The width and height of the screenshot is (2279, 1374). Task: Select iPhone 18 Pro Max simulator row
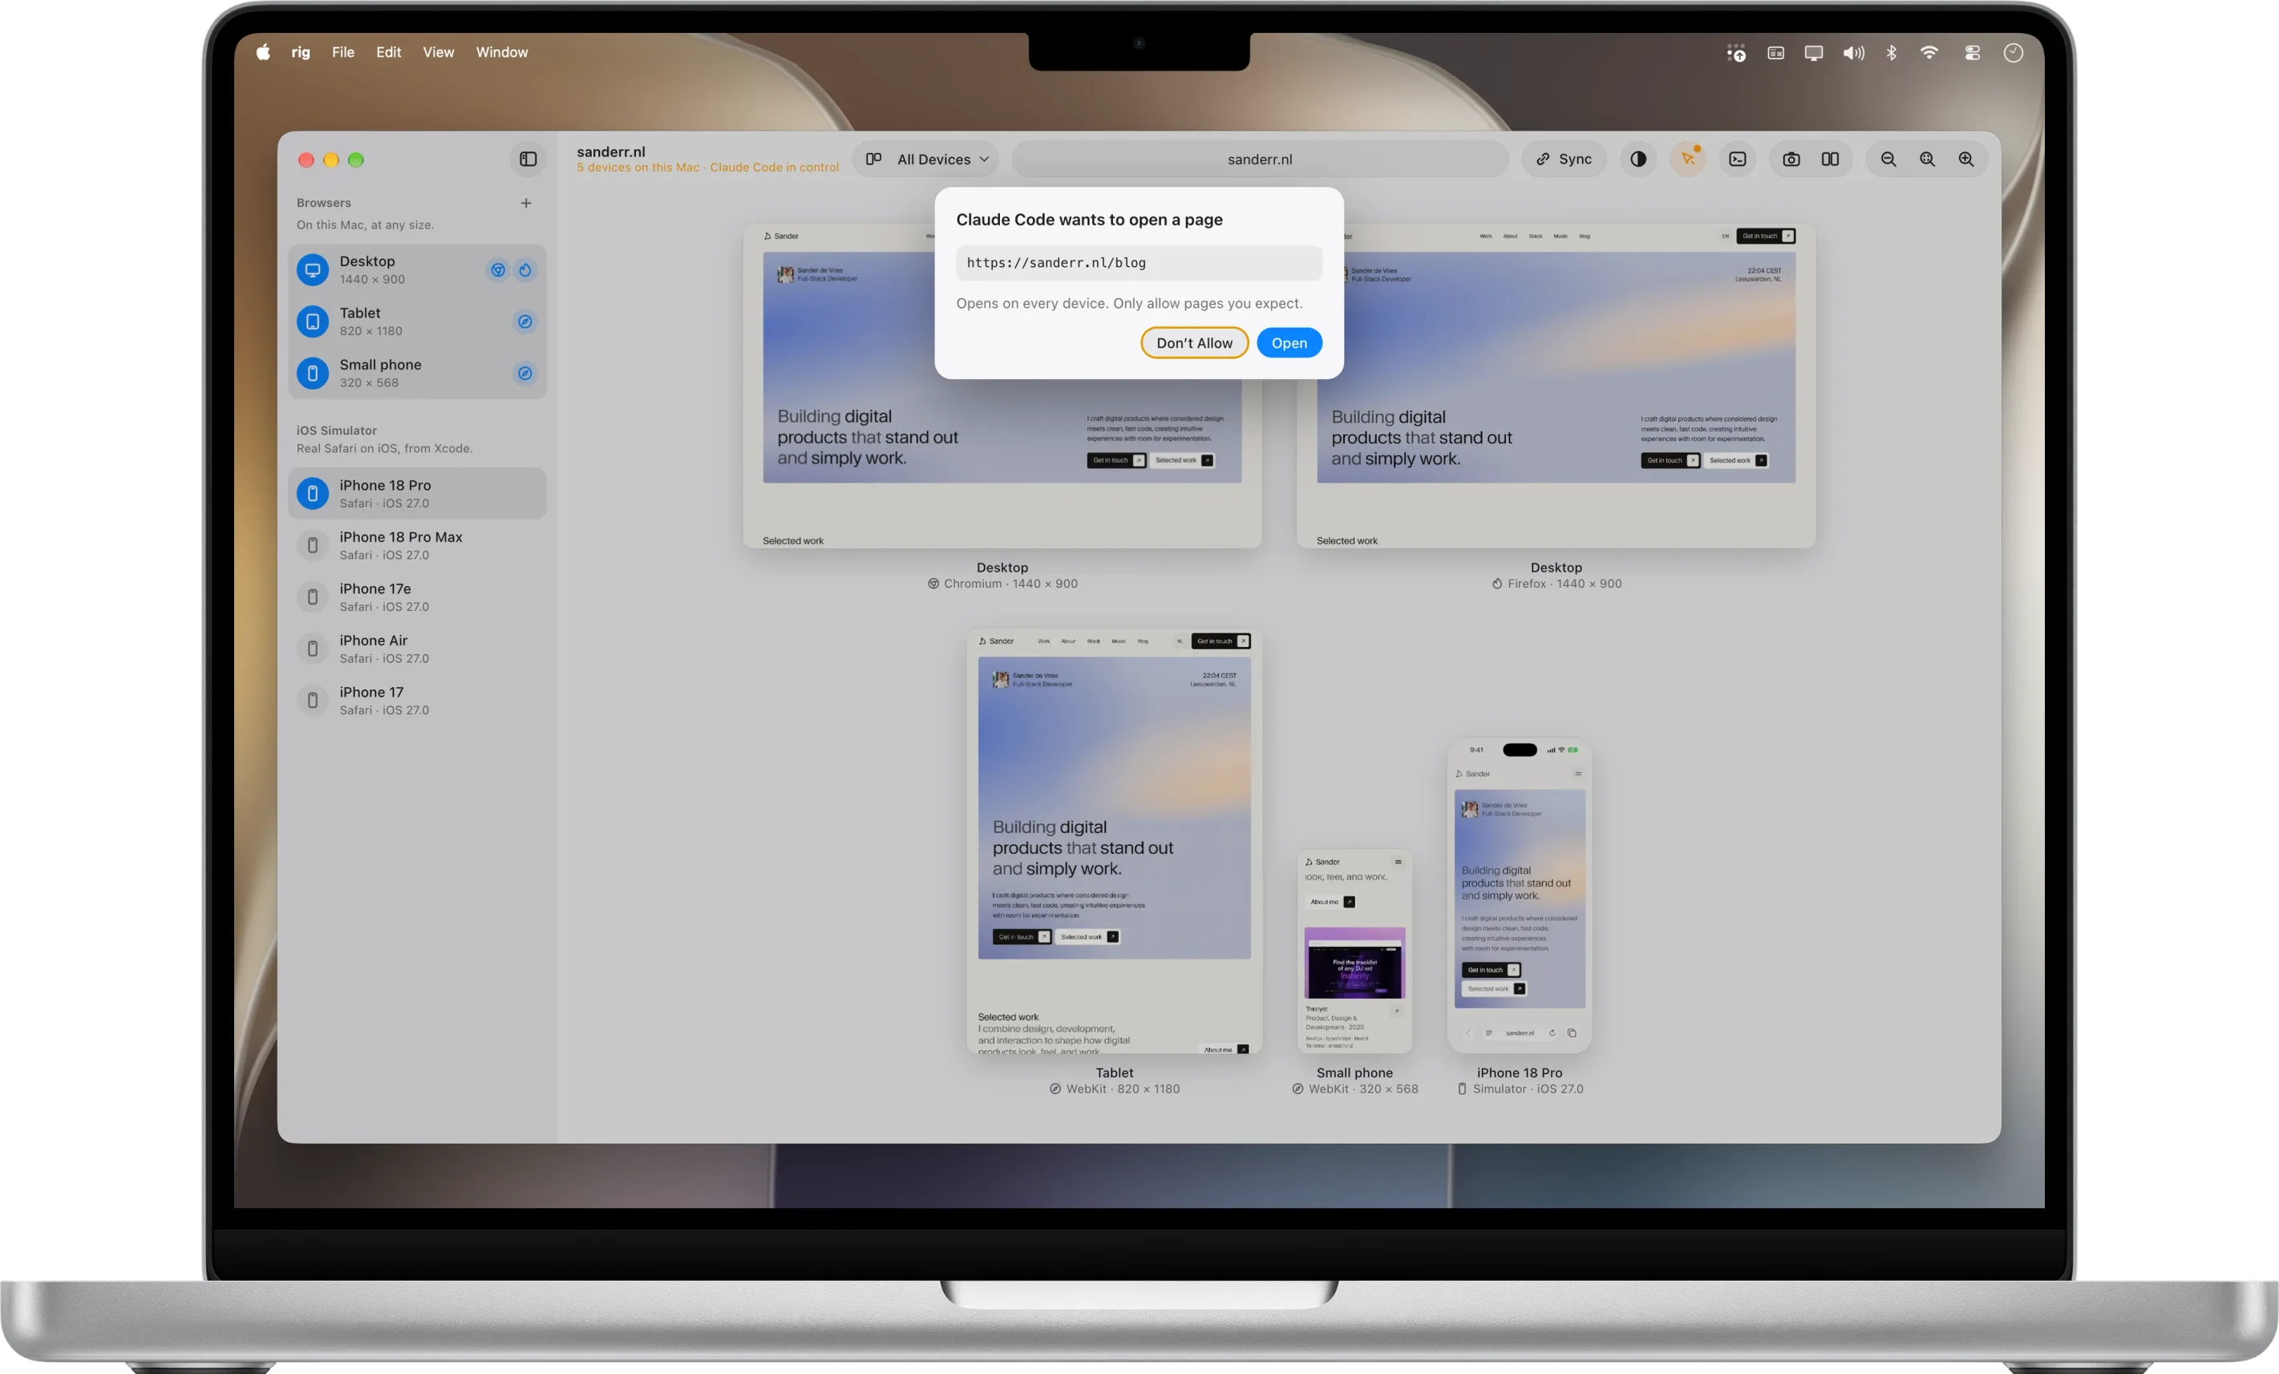coord(416,546)
